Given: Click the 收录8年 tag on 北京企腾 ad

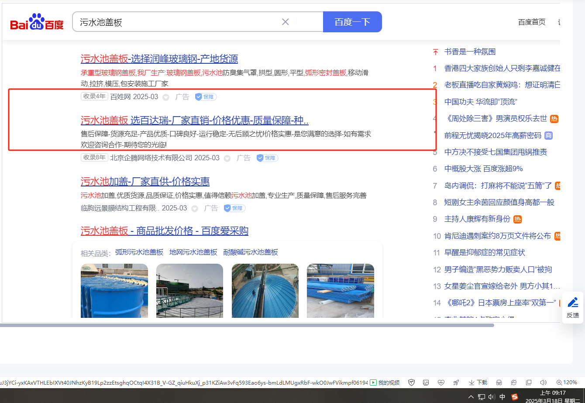Looking at the screenshot, I should coord(94,158).
